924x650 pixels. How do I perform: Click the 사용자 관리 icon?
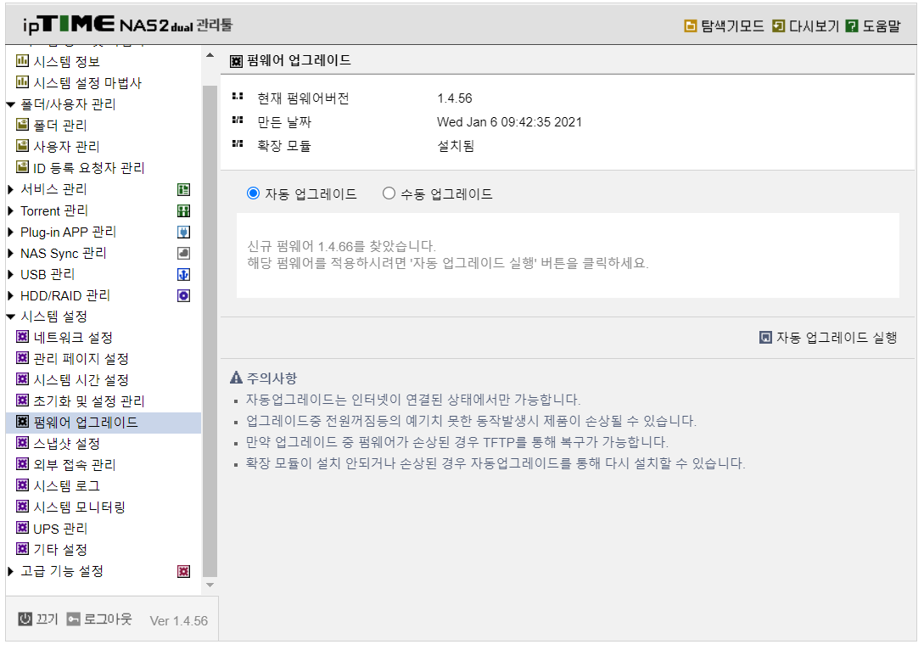click(22, 146)
